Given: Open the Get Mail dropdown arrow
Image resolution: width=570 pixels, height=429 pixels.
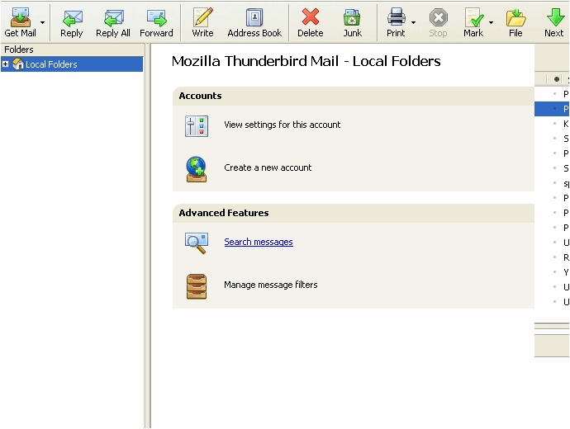Looking at the screenshot, I should 42,22.
